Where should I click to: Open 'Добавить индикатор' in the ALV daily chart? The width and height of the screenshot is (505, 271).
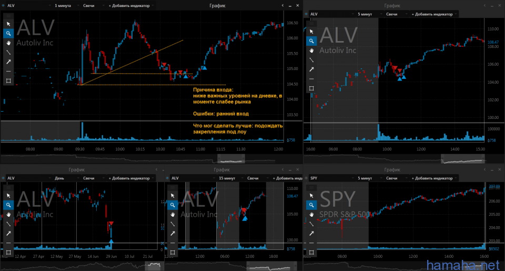(x=131, y=178)
